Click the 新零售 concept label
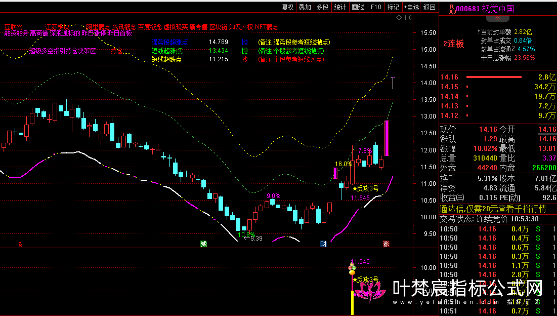Screen dimensions: 557x316 (x=198, y=27)
